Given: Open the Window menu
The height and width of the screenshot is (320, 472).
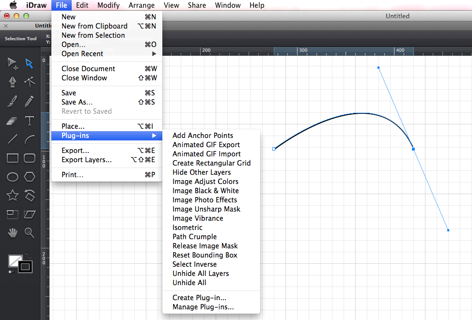Looking at the screenshot, I should 228,5.
